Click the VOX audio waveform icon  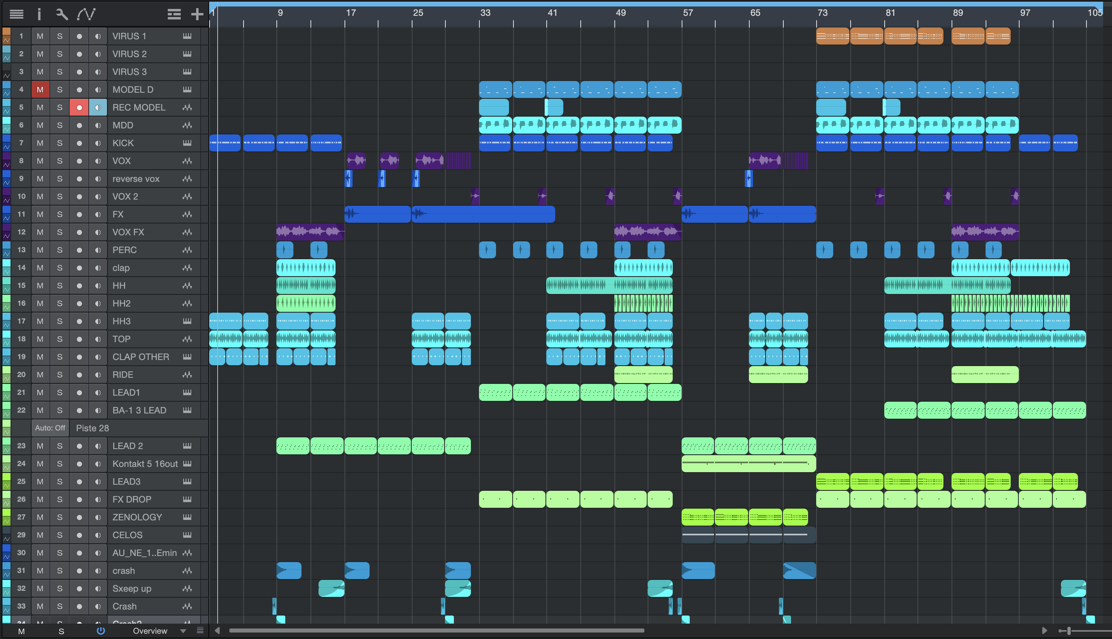point(187,161)
